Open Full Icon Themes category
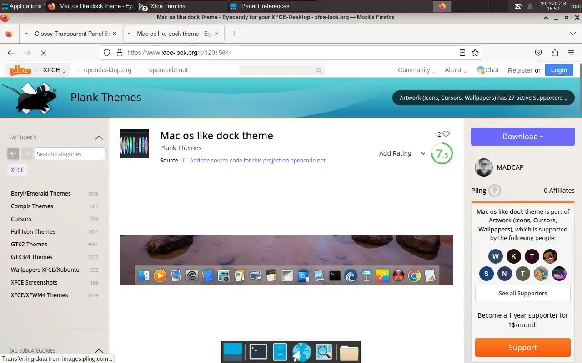The width and height of the screenshot is (582, 363). pos(33,231)
